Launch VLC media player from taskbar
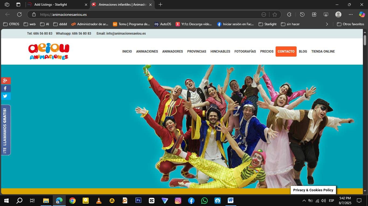 (99, 201)
